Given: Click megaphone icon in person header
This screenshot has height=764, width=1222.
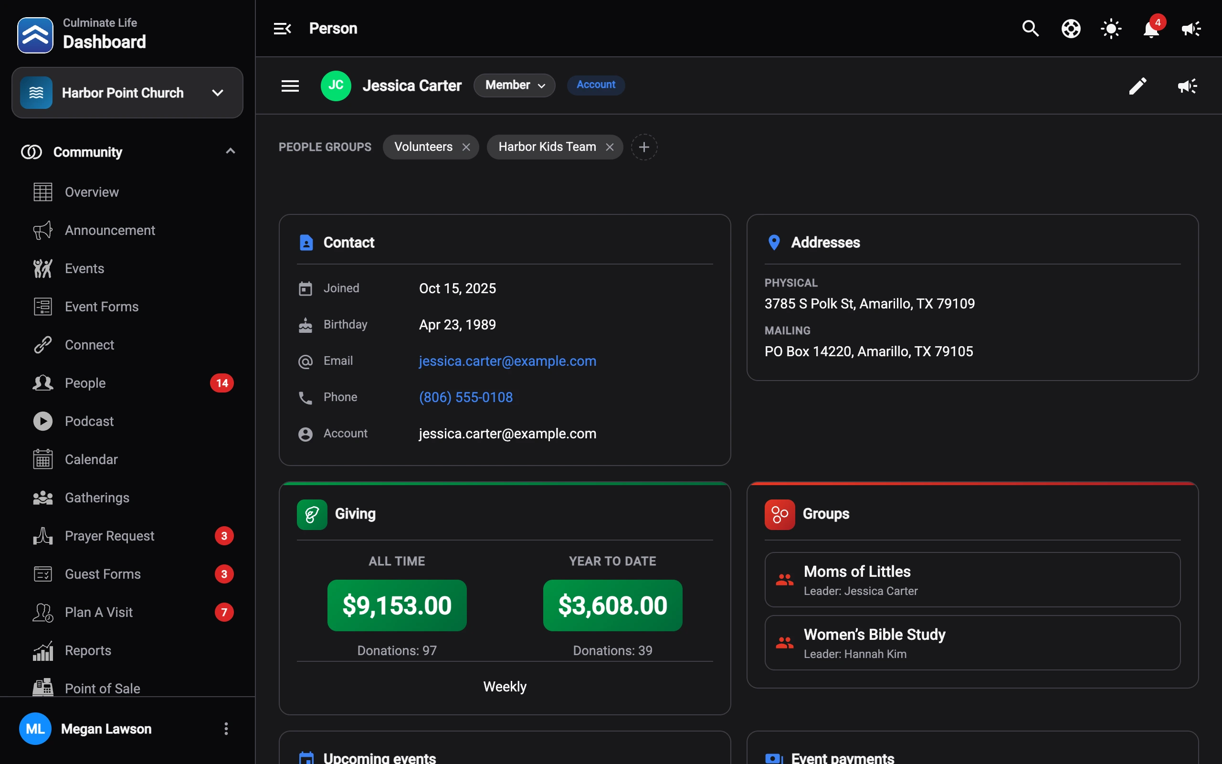Looking at the screenshot, I should click(1187, 85).
